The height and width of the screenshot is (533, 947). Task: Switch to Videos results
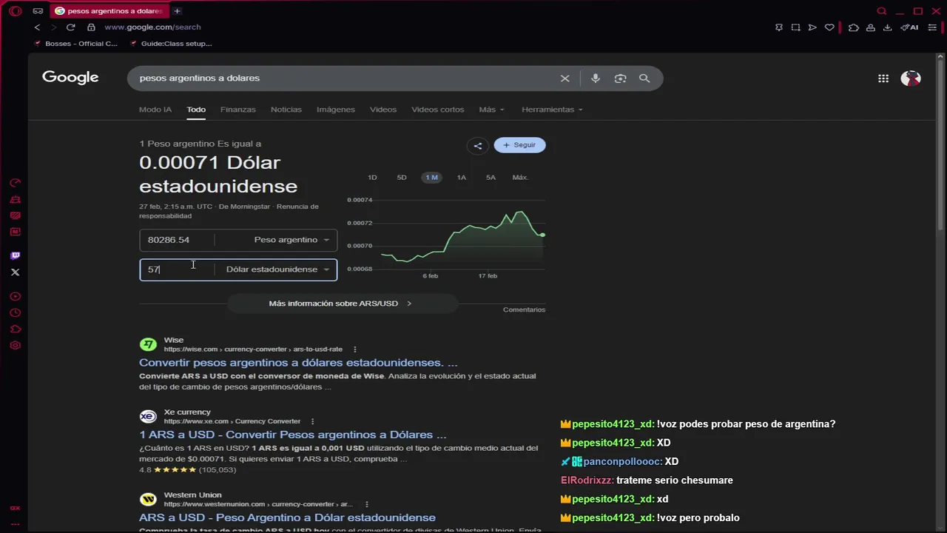click(383, 110)
